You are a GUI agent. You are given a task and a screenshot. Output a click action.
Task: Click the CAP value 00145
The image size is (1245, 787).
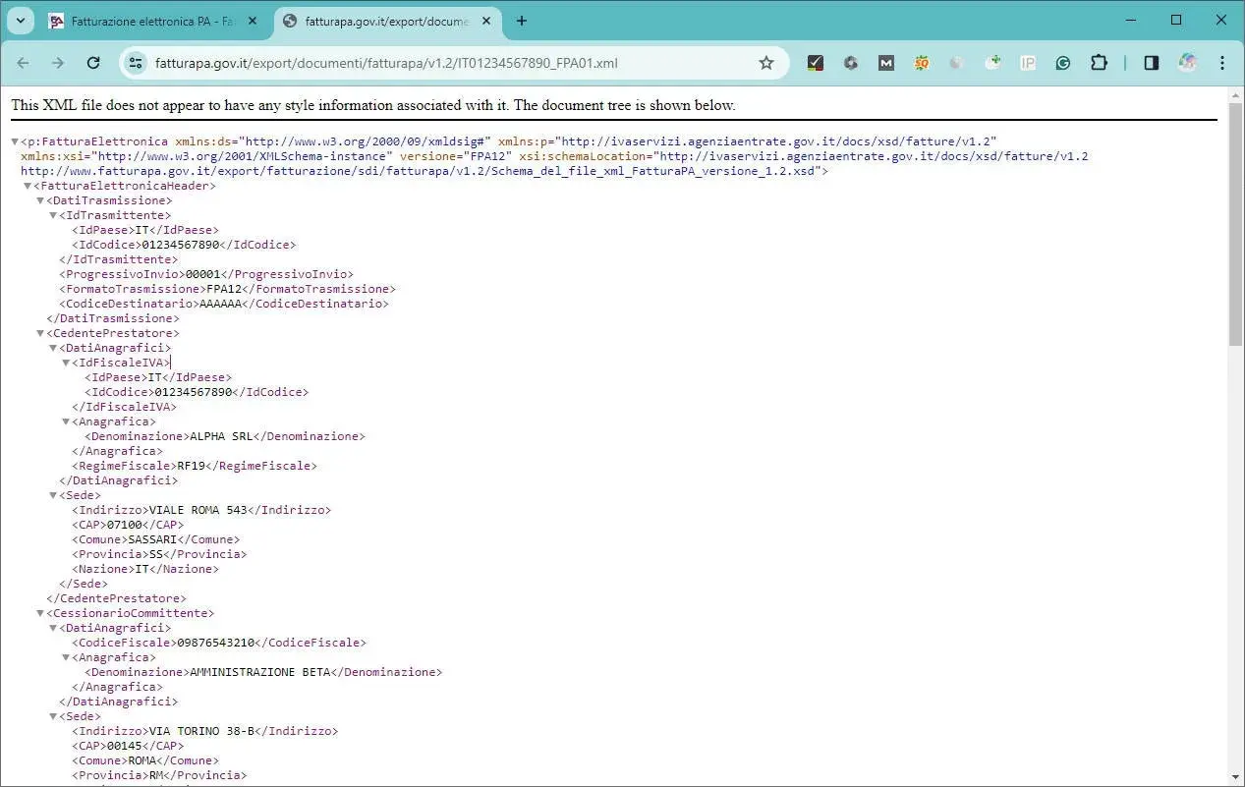125,746
